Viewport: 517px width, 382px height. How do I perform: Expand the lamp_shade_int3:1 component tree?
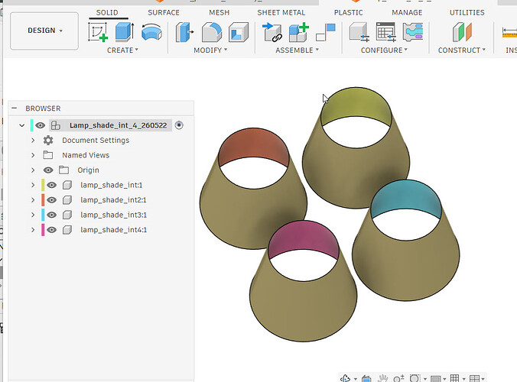coord(33,215)
